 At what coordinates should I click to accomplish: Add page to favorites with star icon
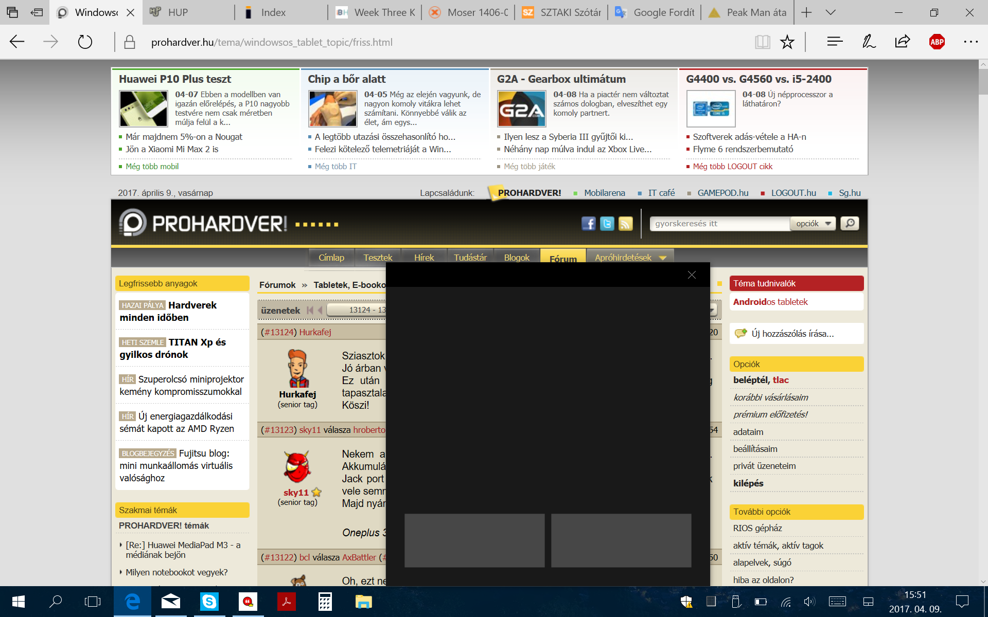pos(787,42)
